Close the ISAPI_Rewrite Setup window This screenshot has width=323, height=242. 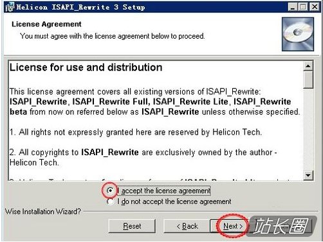point(315,7)
